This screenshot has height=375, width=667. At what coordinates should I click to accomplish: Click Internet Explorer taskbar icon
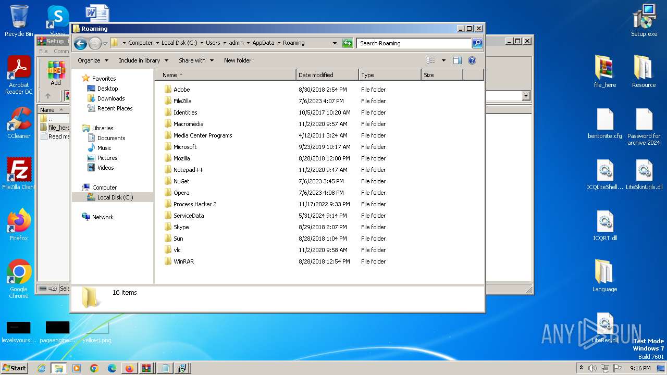[x=41, y=368]
